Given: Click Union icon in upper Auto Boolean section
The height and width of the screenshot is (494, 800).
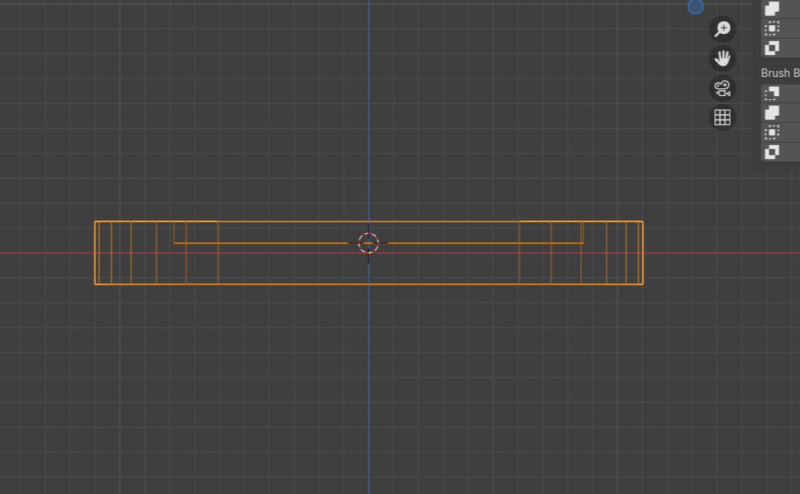Looking at the screenshot, I should [772, 8].
